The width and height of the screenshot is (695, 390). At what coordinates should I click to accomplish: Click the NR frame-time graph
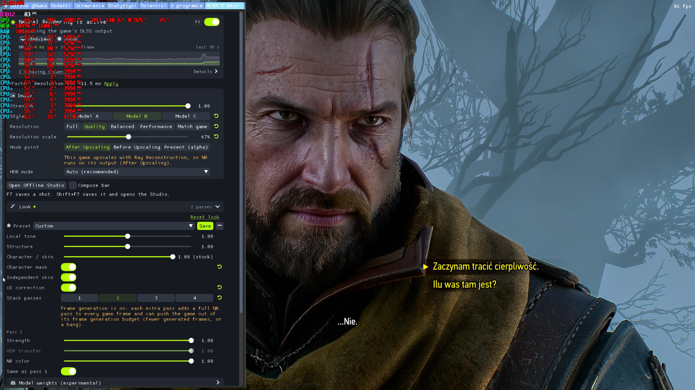pyautogui.click(x=119, y=58)
